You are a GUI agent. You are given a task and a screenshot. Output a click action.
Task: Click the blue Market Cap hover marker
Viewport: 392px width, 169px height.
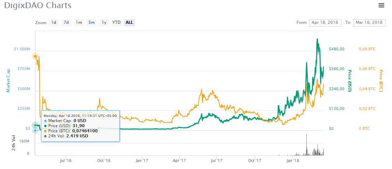point(35,130)
